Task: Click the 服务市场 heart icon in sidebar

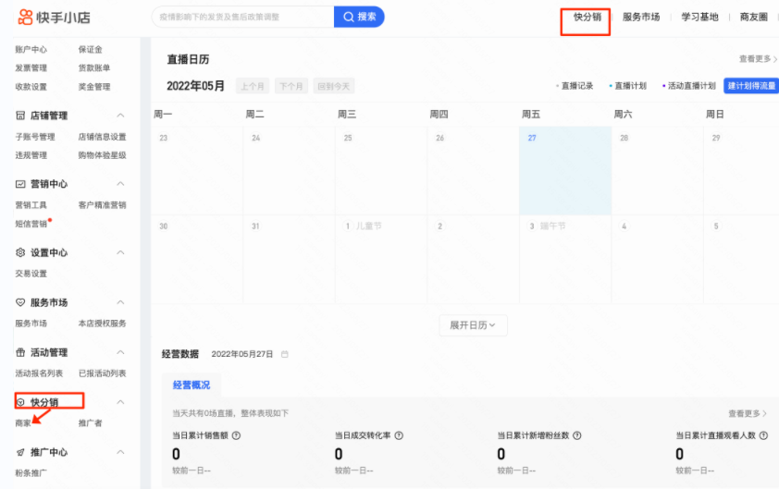Action: pyautogui.click(x=20, y=302)
